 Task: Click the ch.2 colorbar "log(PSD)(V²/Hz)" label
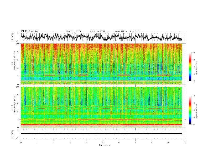pos(196,111)
